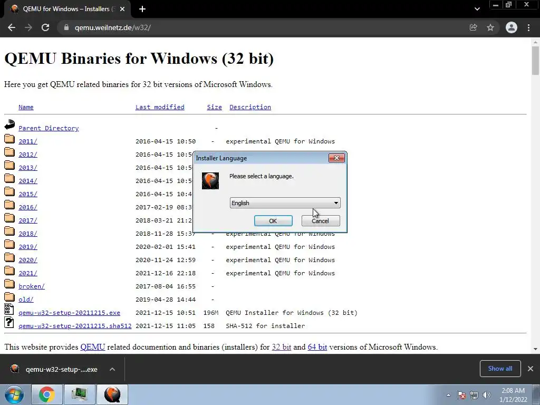Click the lock icon in address bar

(x=66, y=27)
